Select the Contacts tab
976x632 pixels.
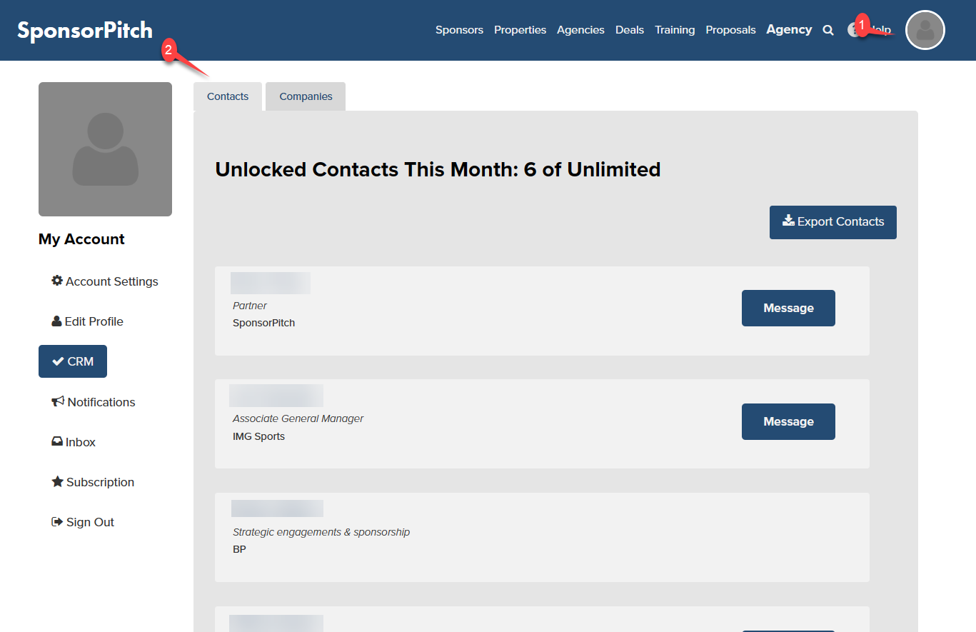228,96
